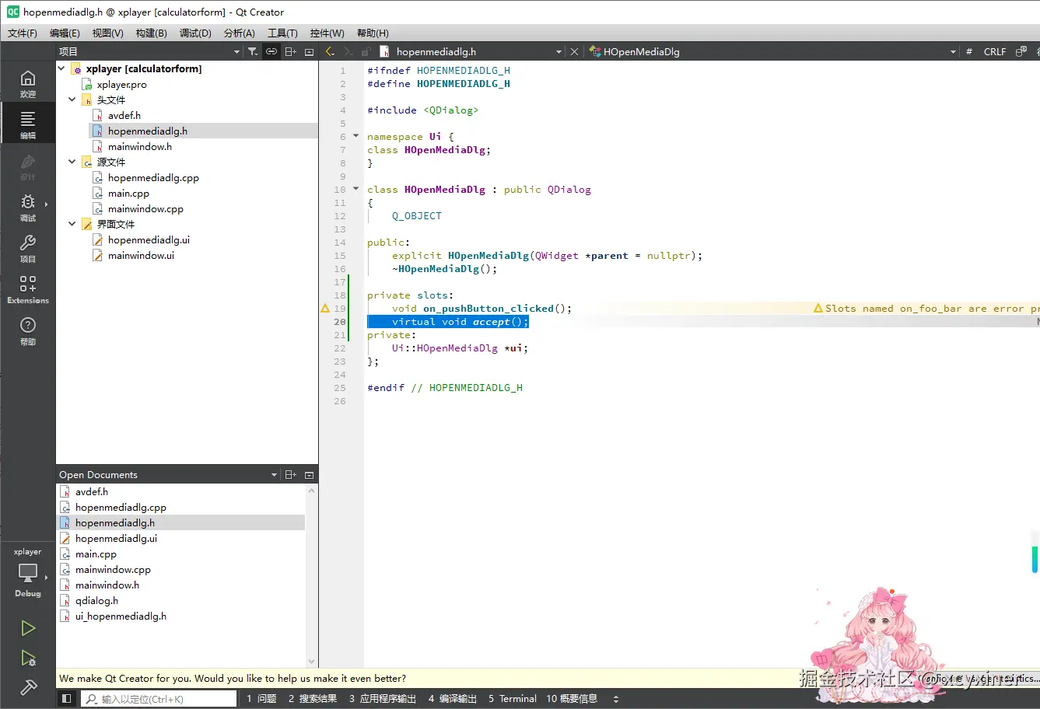Screen dimensions: 1040x709
Task: Open the Welcome mode in sidebar
Action: point(28,83)
